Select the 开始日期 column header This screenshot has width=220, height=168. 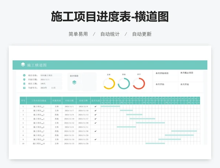pos(69,100)
